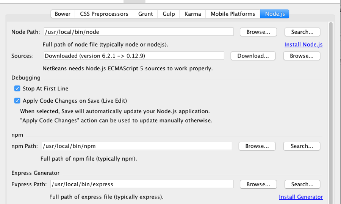Click the vertical scrollbar on the right
Image resolution: width=341 pixels, height=204 pixels.
(331, 109)
